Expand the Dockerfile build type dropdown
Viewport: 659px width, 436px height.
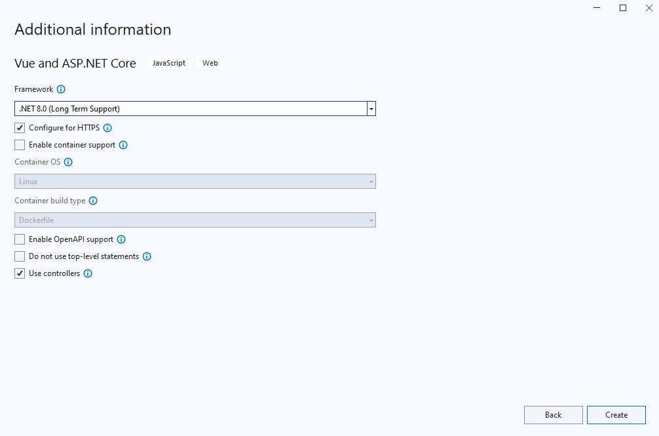[195, 220]
